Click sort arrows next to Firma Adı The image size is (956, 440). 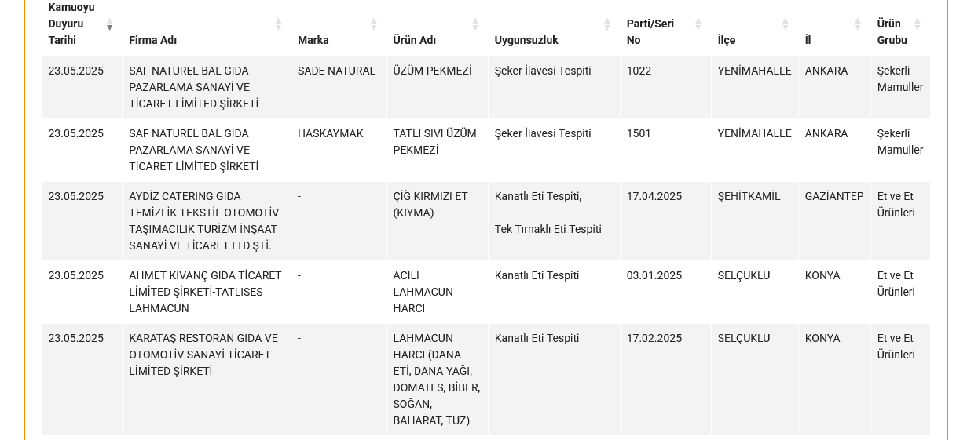pyautogui.click(x=278, y=24)
